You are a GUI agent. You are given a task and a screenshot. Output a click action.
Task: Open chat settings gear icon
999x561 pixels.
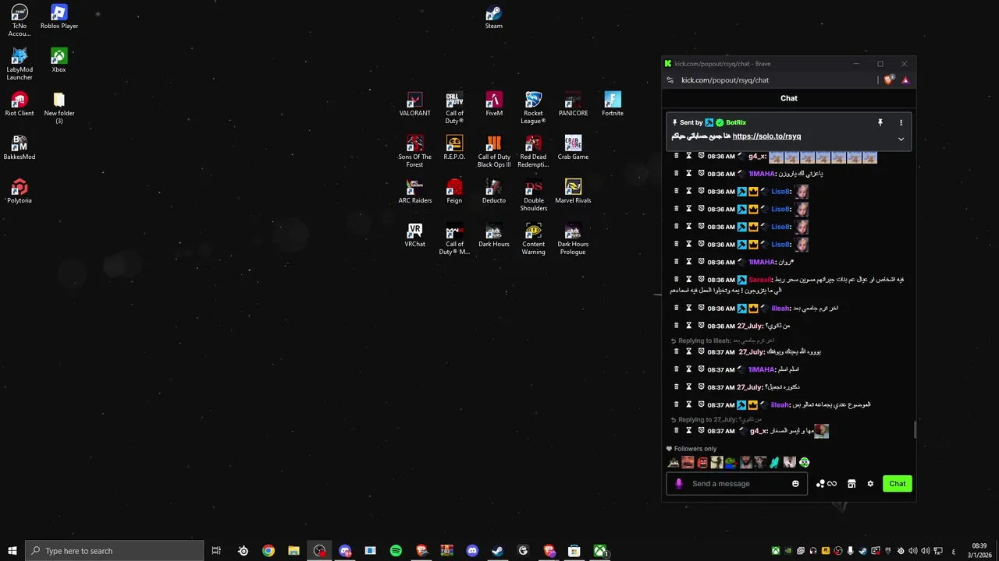click(x=870, y=484)
